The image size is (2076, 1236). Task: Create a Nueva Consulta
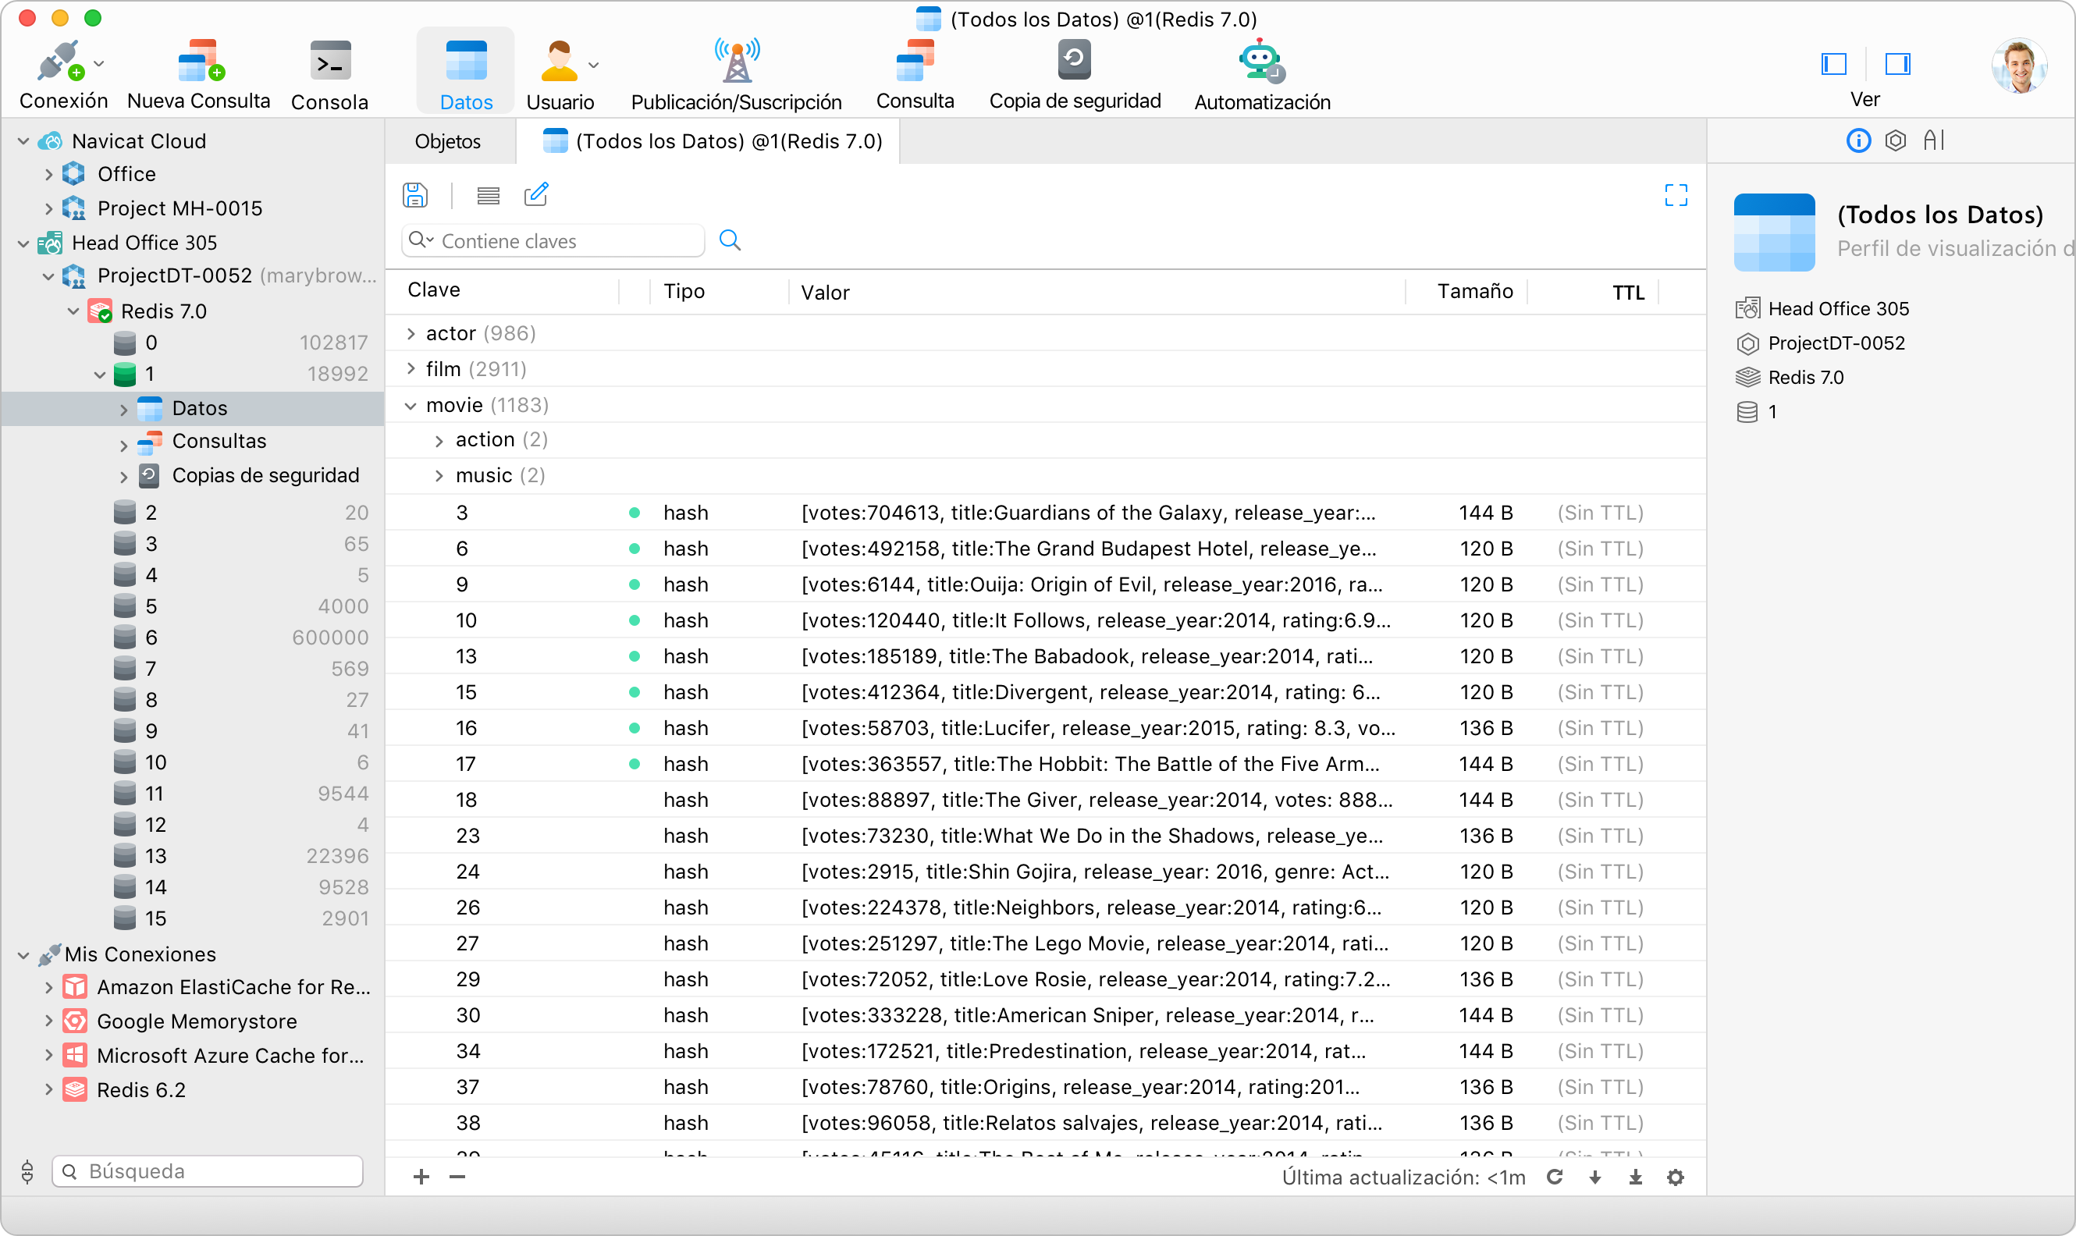coord(199,74)
